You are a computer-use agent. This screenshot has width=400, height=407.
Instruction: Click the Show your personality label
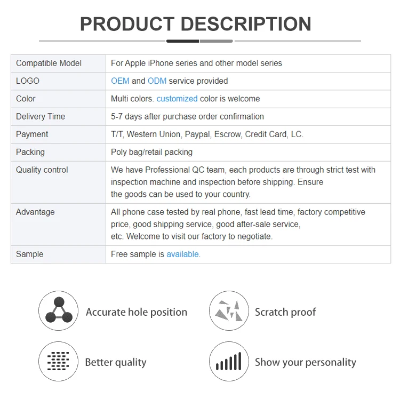[x=306, y=363]
